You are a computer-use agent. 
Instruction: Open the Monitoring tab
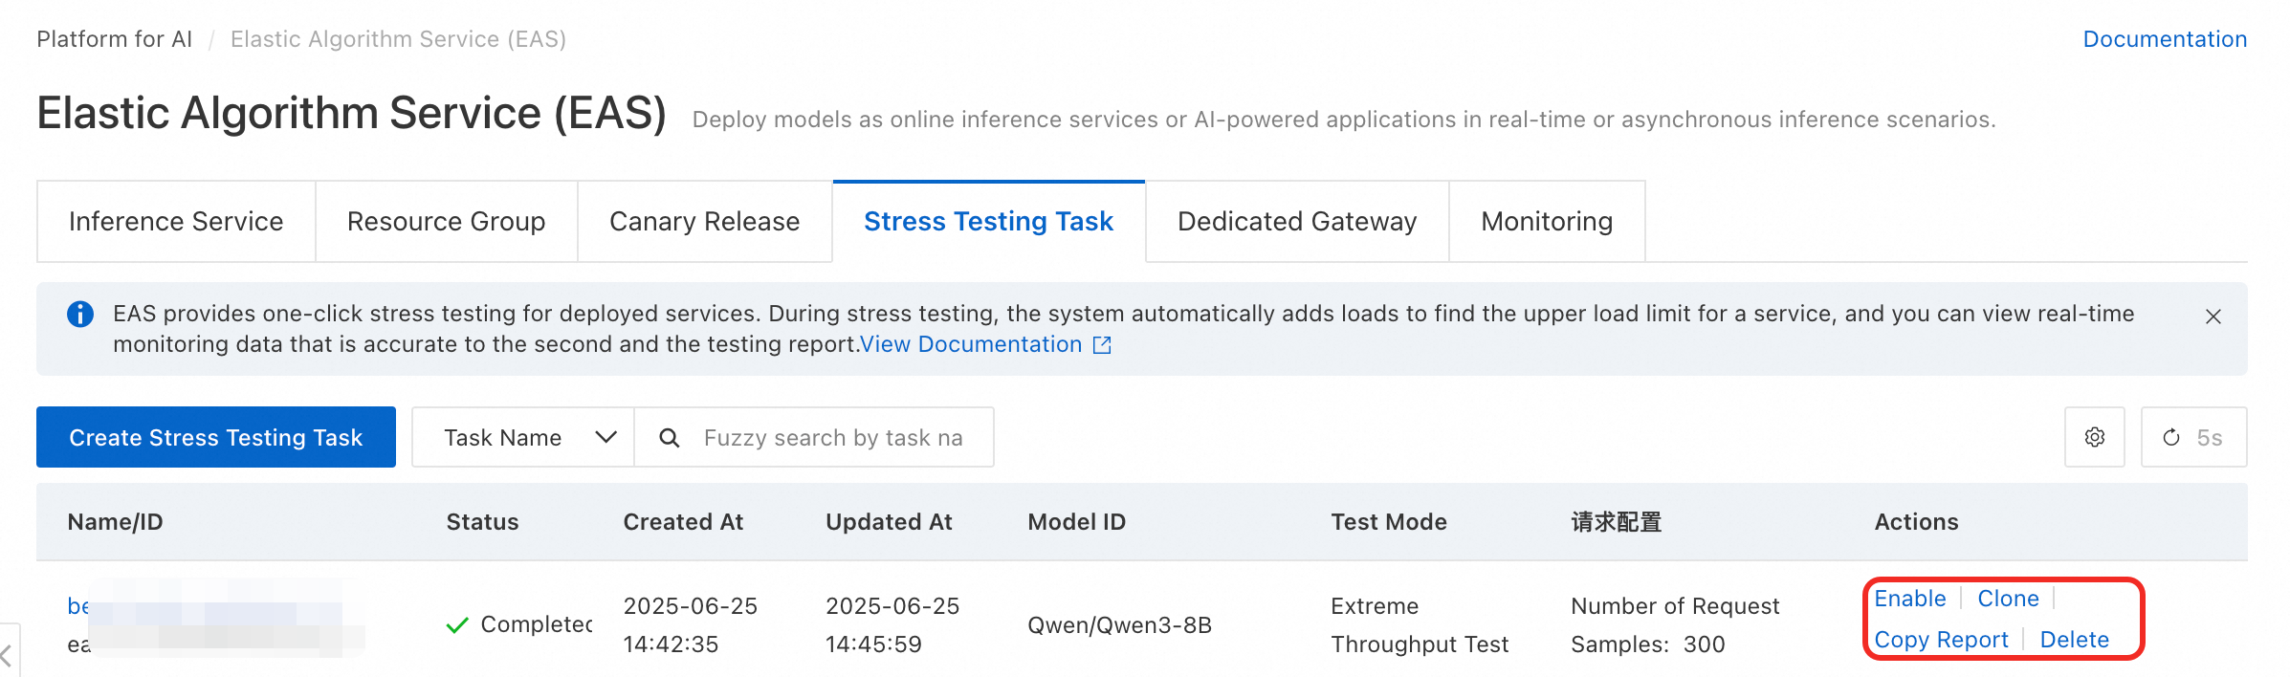click(1546, 222)
